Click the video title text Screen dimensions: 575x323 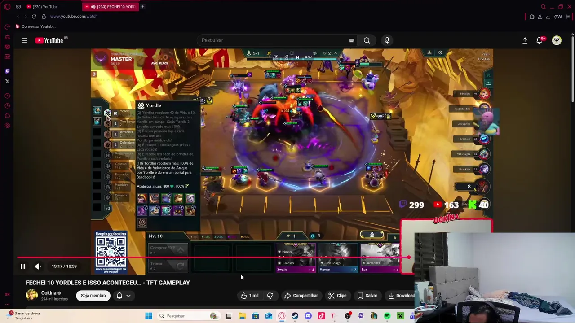point(108,283)
